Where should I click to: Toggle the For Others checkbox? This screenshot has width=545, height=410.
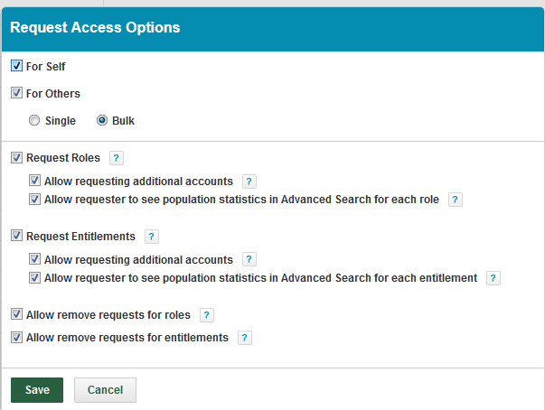[x=16, y=93]
